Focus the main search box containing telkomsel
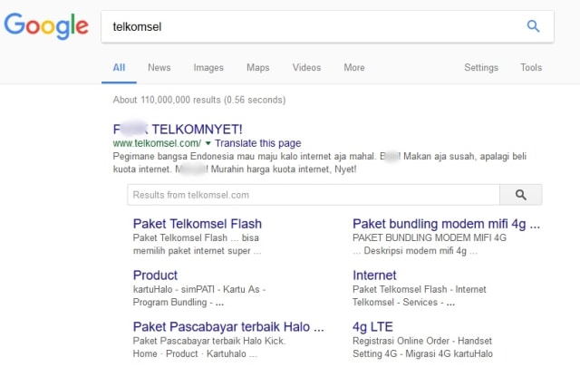This screenshot has height=377, width=580. [x=328, y=26]
